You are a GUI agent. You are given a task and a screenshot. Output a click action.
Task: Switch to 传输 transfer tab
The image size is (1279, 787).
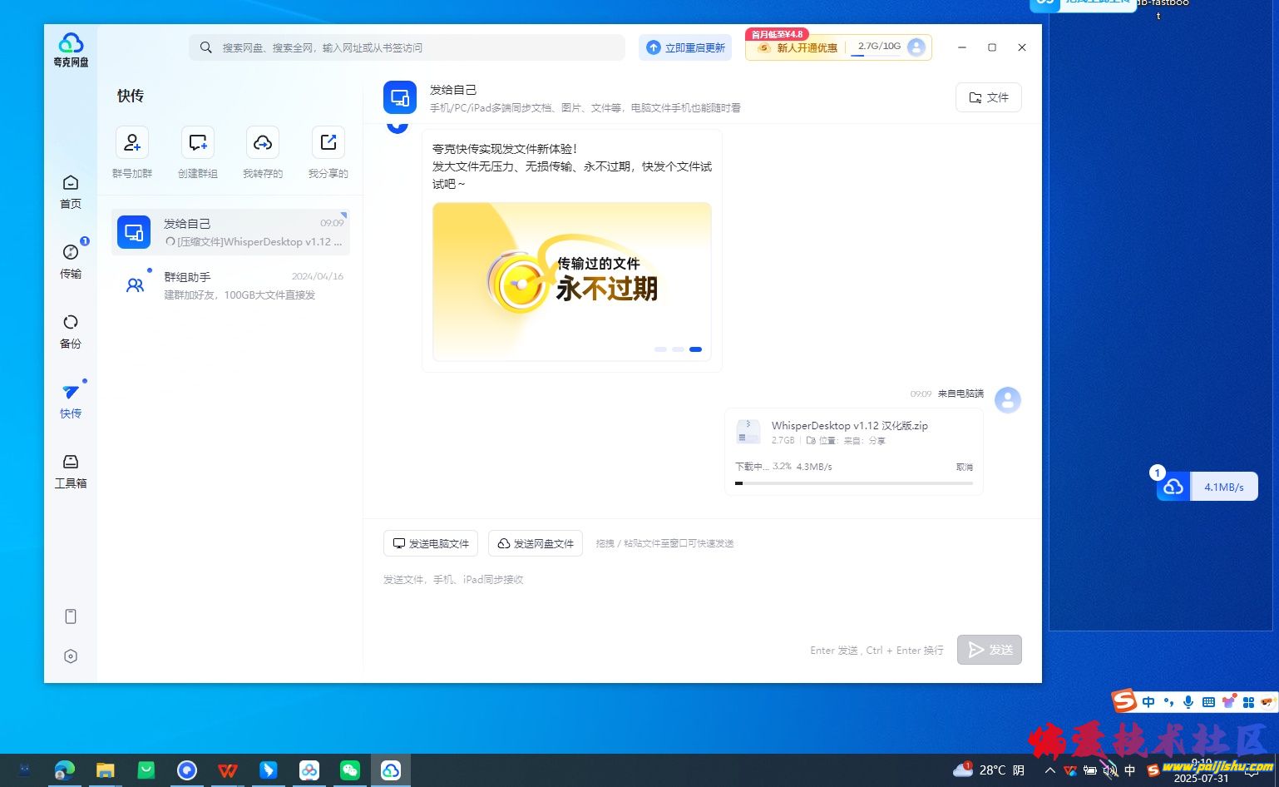(x=71, y=261)
